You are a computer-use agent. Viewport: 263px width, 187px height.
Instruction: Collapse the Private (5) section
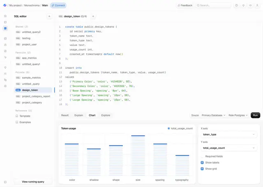23,72
